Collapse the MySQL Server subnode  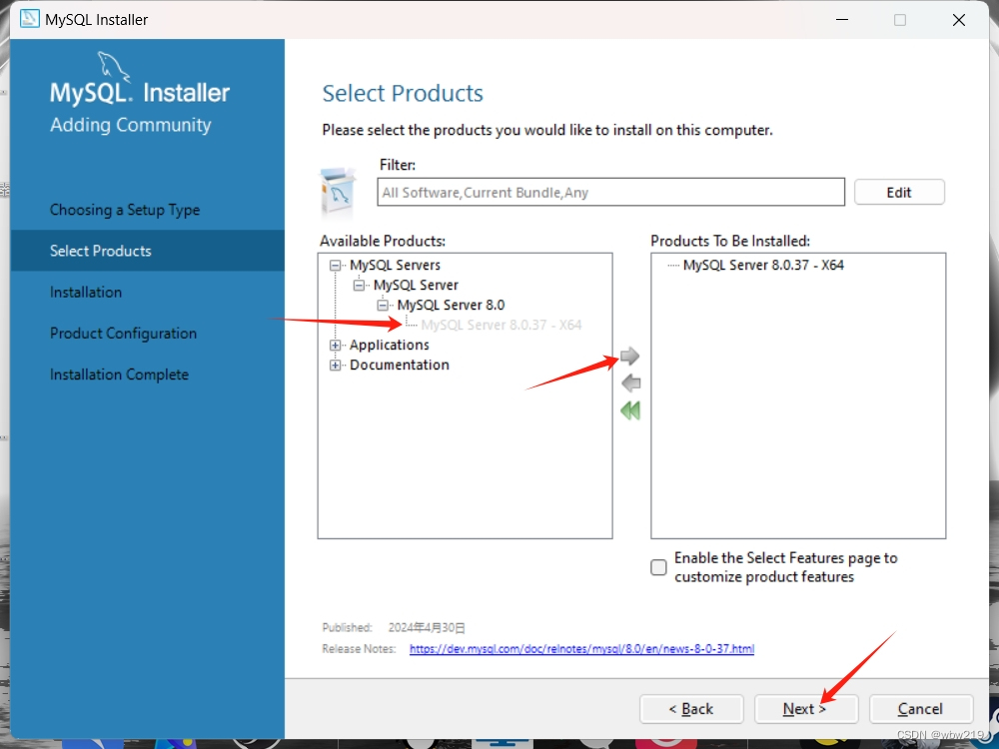(359, 286)
